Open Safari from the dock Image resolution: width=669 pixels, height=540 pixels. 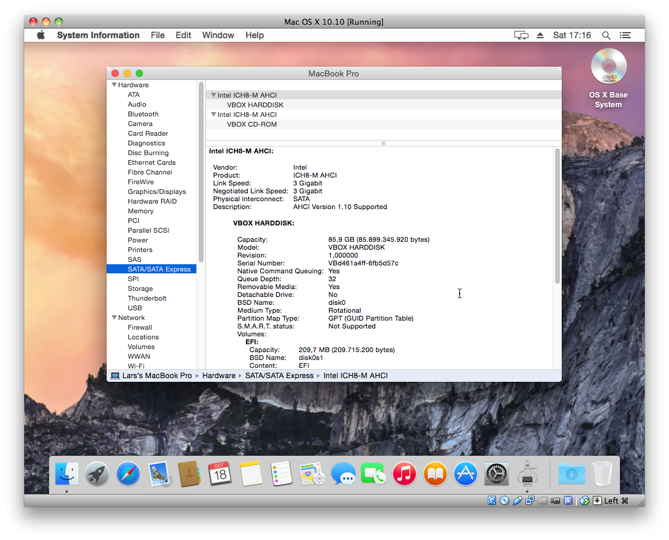(x=128, y=474)
